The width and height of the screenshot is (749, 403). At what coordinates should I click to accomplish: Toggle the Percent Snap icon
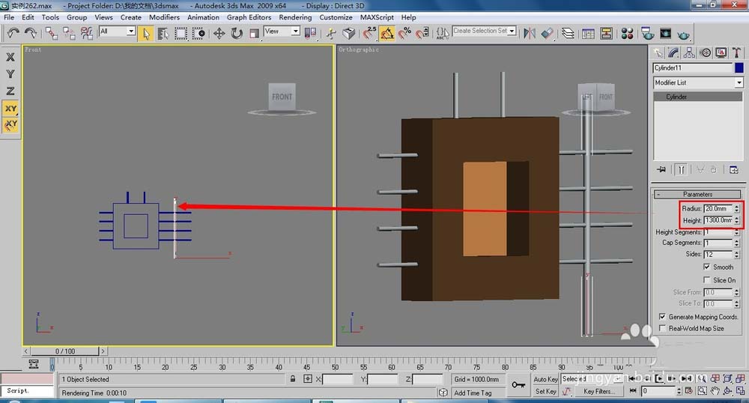pyautogui.click(x=404, y=33)
